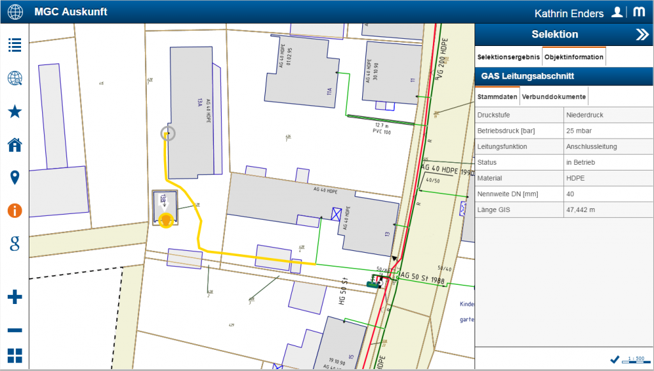Click the 1:500 scale bar
654x371 pixels.
click(x=636, y=360)
